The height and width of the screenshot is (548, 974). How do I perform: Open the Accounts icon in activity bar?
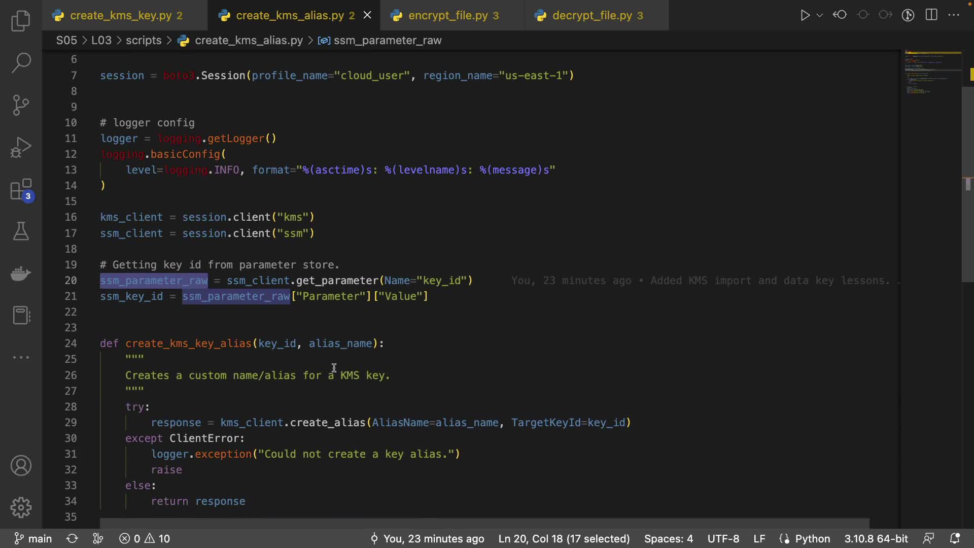(21, 466)
